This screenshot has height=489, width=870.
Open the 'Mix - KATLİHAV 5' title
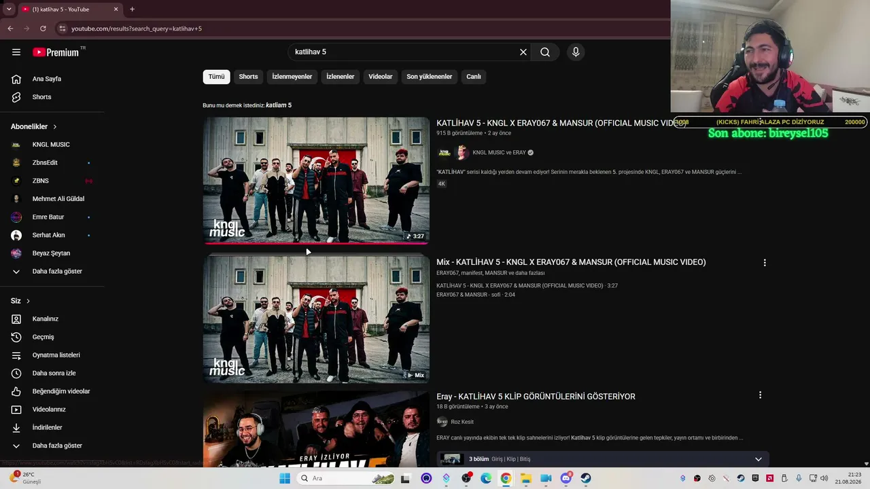point(571,262)
